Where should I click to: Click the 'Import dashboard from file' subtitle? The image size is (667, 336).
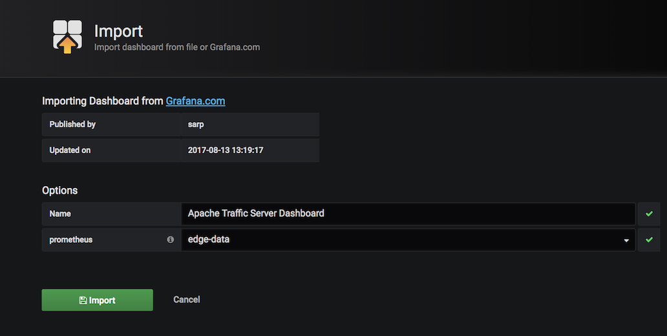pyautogui.click(x=177, y=47)
